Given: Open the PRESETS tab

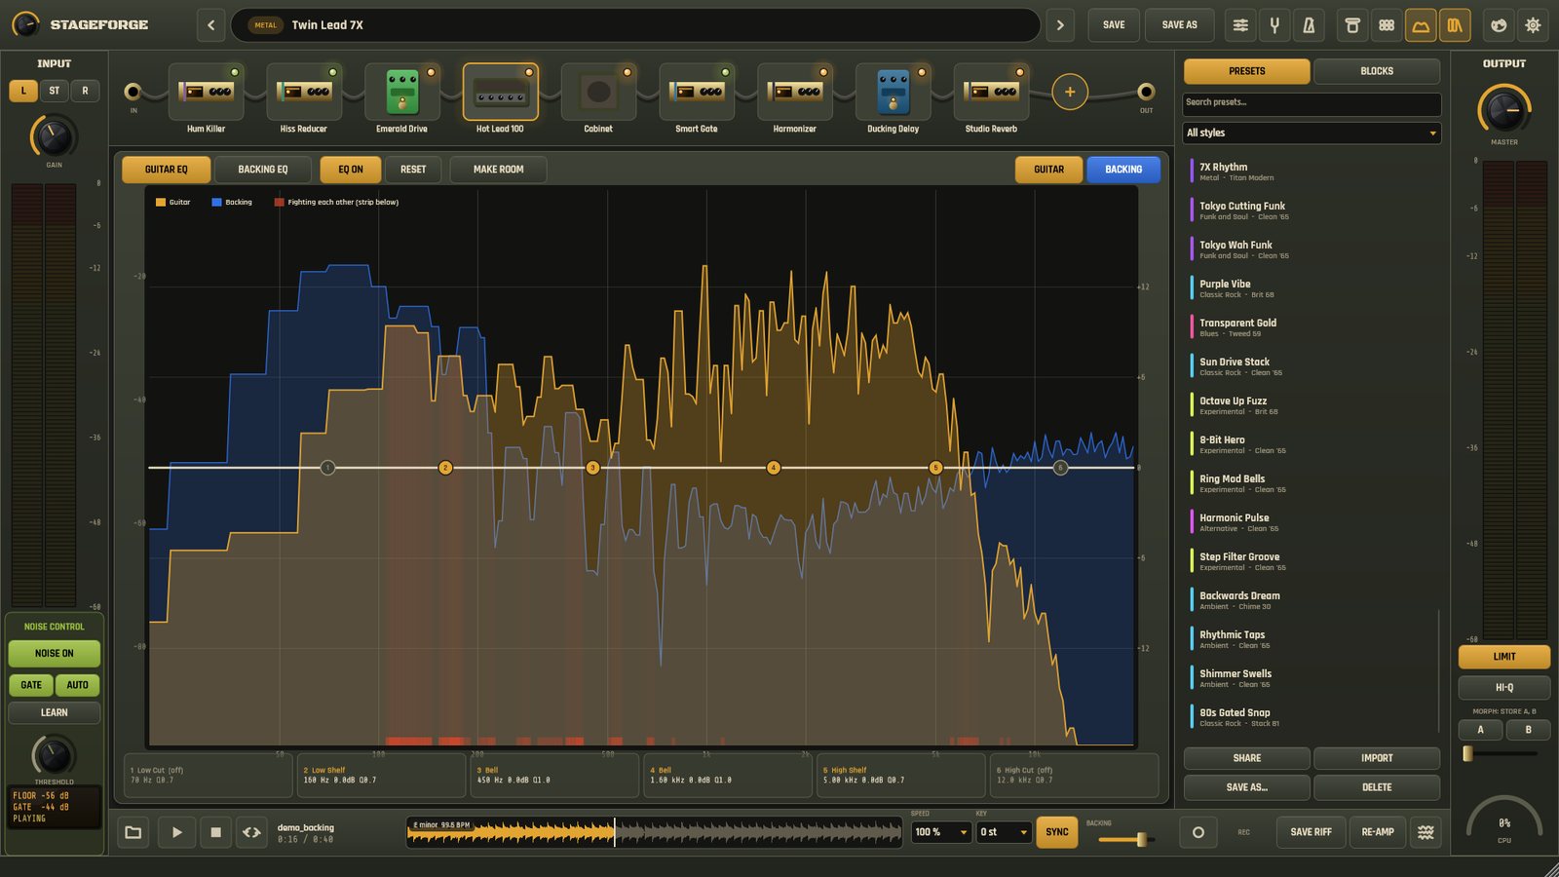Looking at the screenshot, I should point(1246,71).
